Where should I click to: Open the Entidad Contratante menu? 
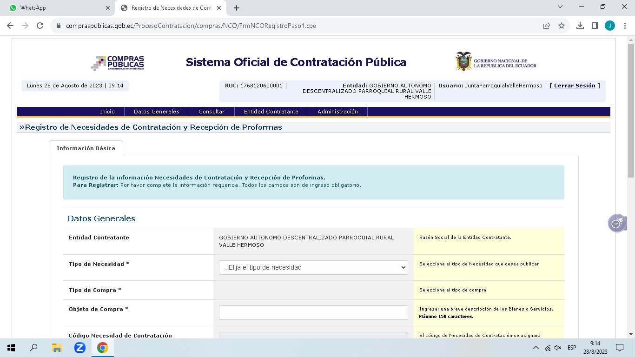271,112
